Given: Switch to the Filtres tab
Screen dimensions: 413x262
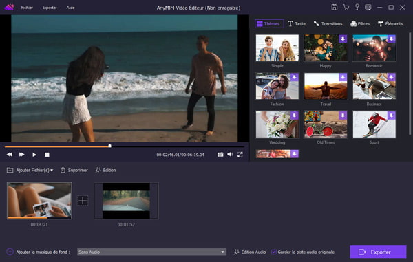Looking at the screenshot, I should [x=360, y=23].
